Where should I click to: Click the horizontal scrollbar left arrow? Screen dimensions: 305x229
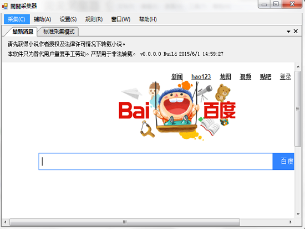(5, 222)
